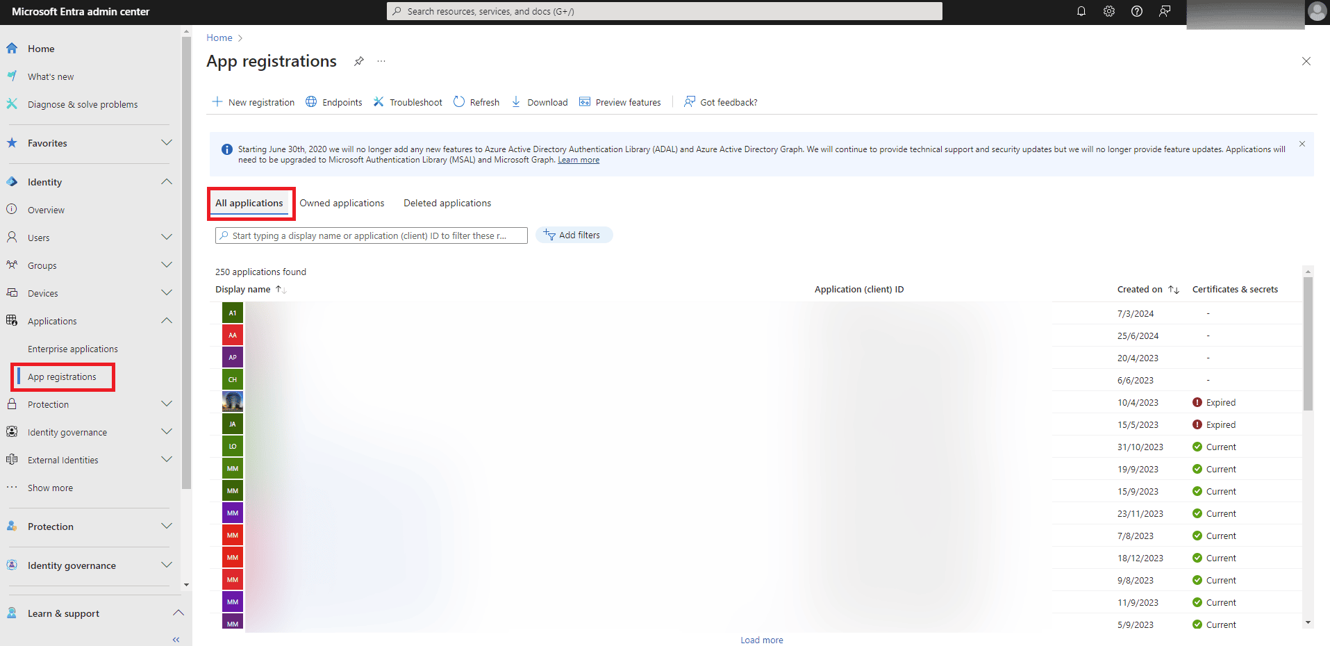Open the settings gear in top bar
Image resolution: width=1330 pixels, height=646 pixels.
(x=1108, y=11)
